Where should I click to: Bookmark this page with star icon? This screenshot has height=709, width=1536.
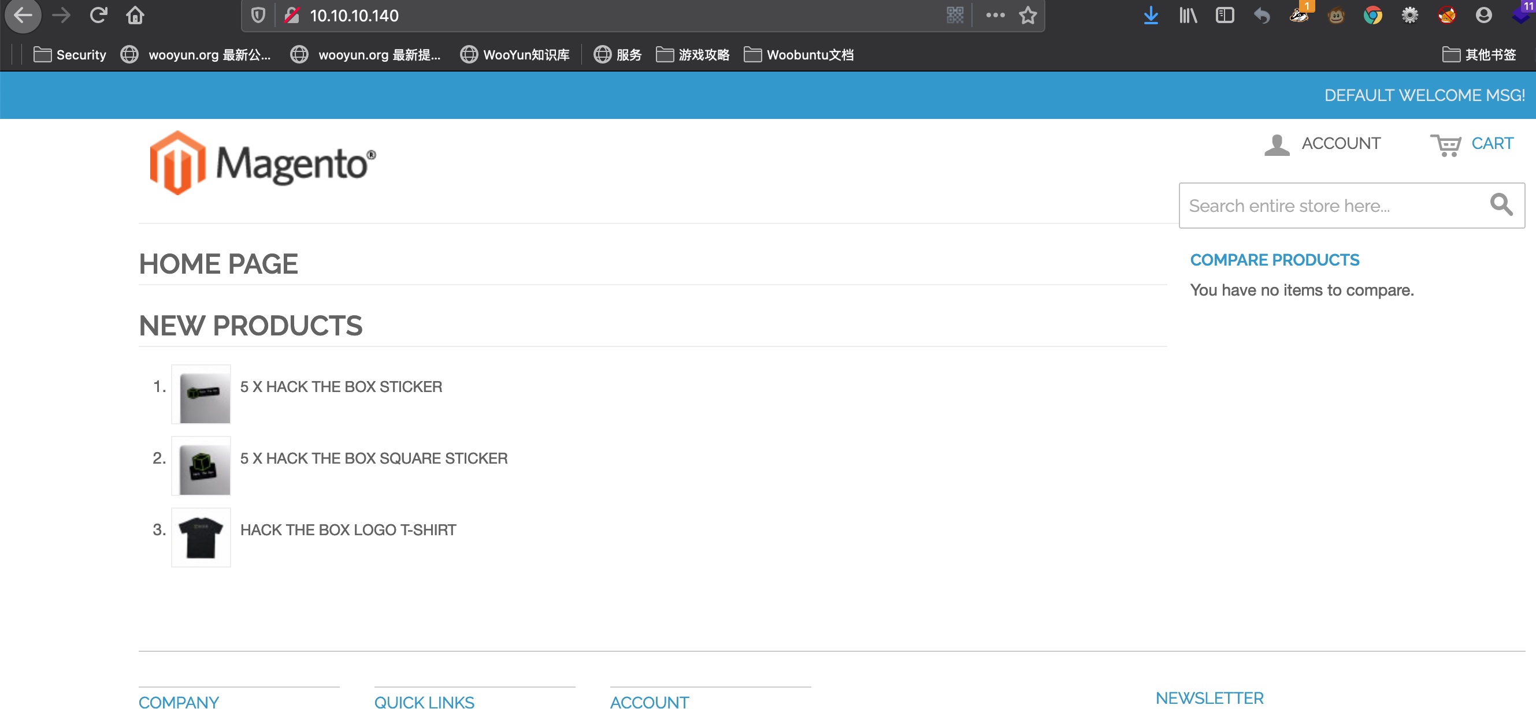click(1027, 16)
